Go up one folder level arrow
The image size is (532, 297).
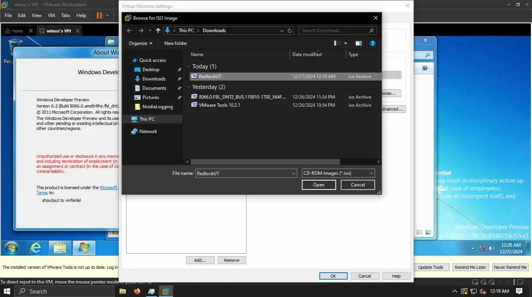(x=158, y=31)
